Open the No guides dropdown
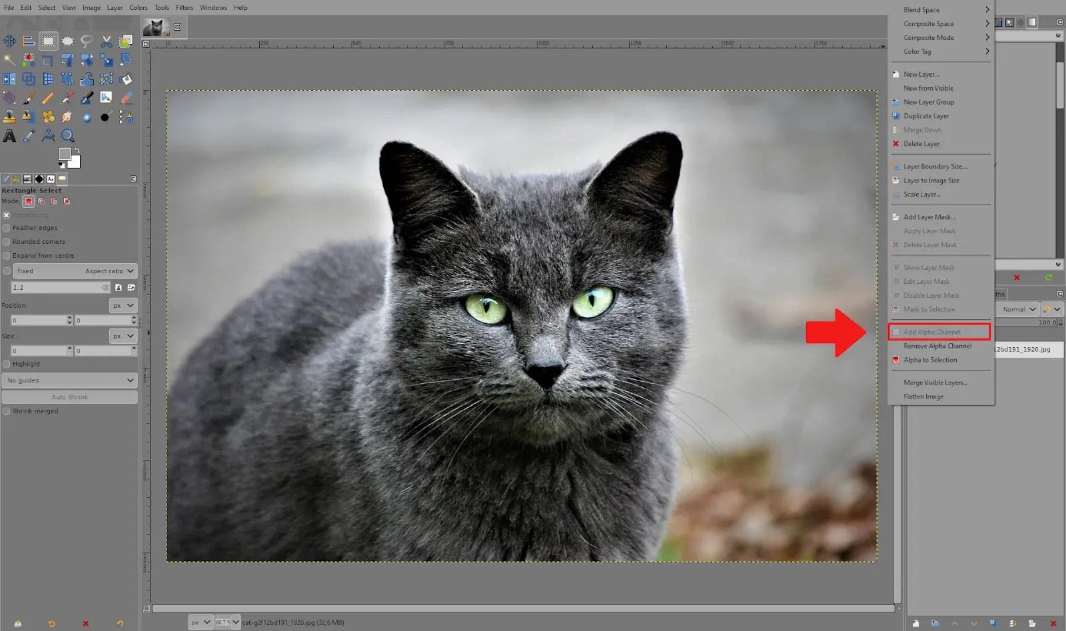Screen dimensions: 1066x631 [69, 380]
